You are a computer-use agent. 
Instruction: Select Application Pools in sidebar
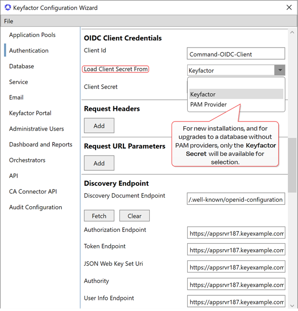(32, 35)
